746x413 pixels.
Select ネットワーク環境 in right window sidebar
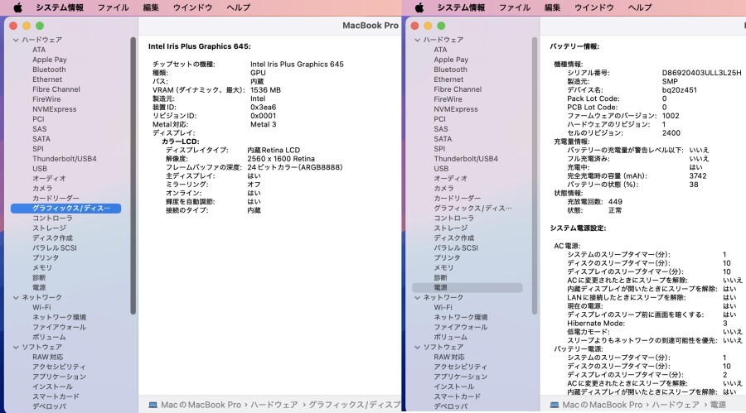[461, 318]
